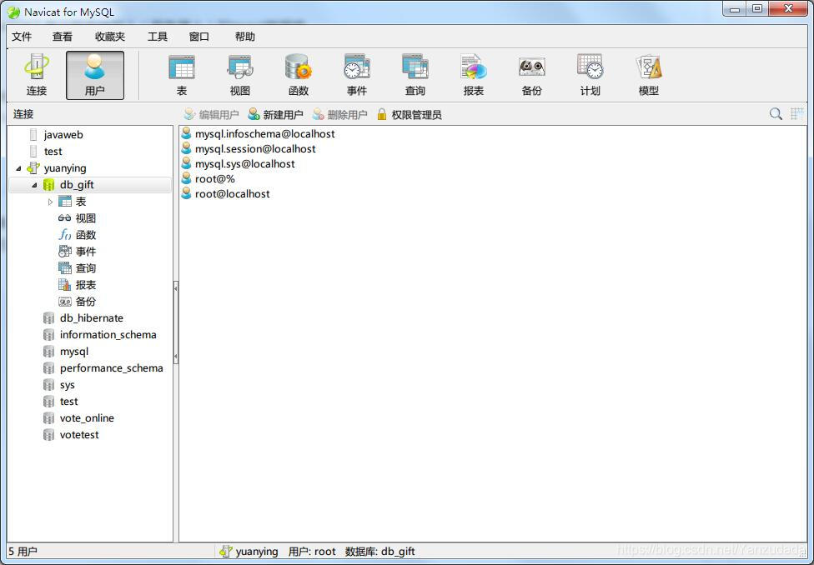Open the 查看 menu

pyautogui.click(x=63, y=37)
